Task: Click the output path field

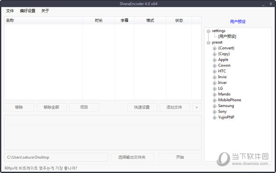Action: tap(56, 157)
